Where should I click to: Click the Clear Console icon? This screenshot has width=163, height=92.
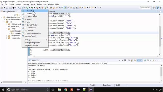(129, 61)
